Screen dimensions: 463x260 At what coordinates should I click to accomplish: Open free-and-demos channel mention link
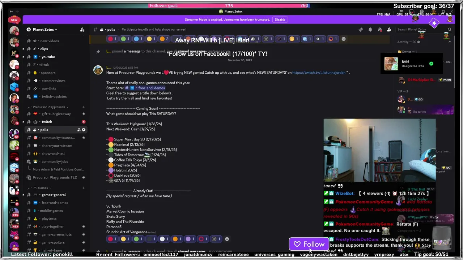pyautogui.click(x=145, y=88)
